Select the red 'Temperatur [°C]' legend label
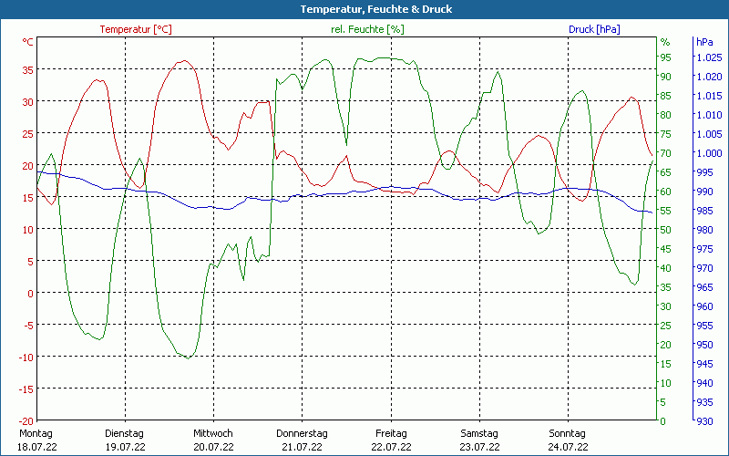729x456 pixels. click(136, 29)
